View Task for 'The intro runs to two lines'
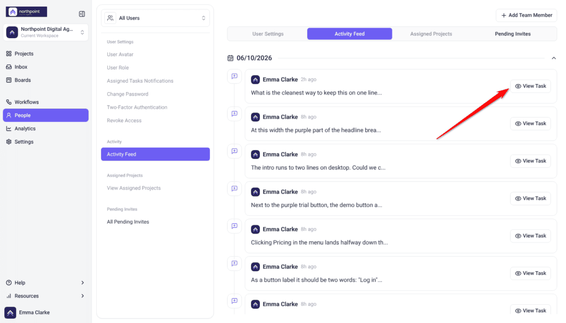The width and height of the screenshot is (566, 323). 530,161
